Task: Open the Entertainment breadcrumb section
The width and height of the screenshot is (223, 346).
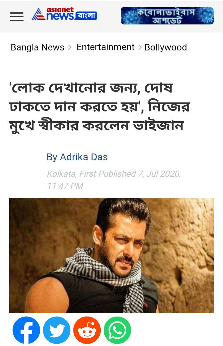Action: click(106, 47)
